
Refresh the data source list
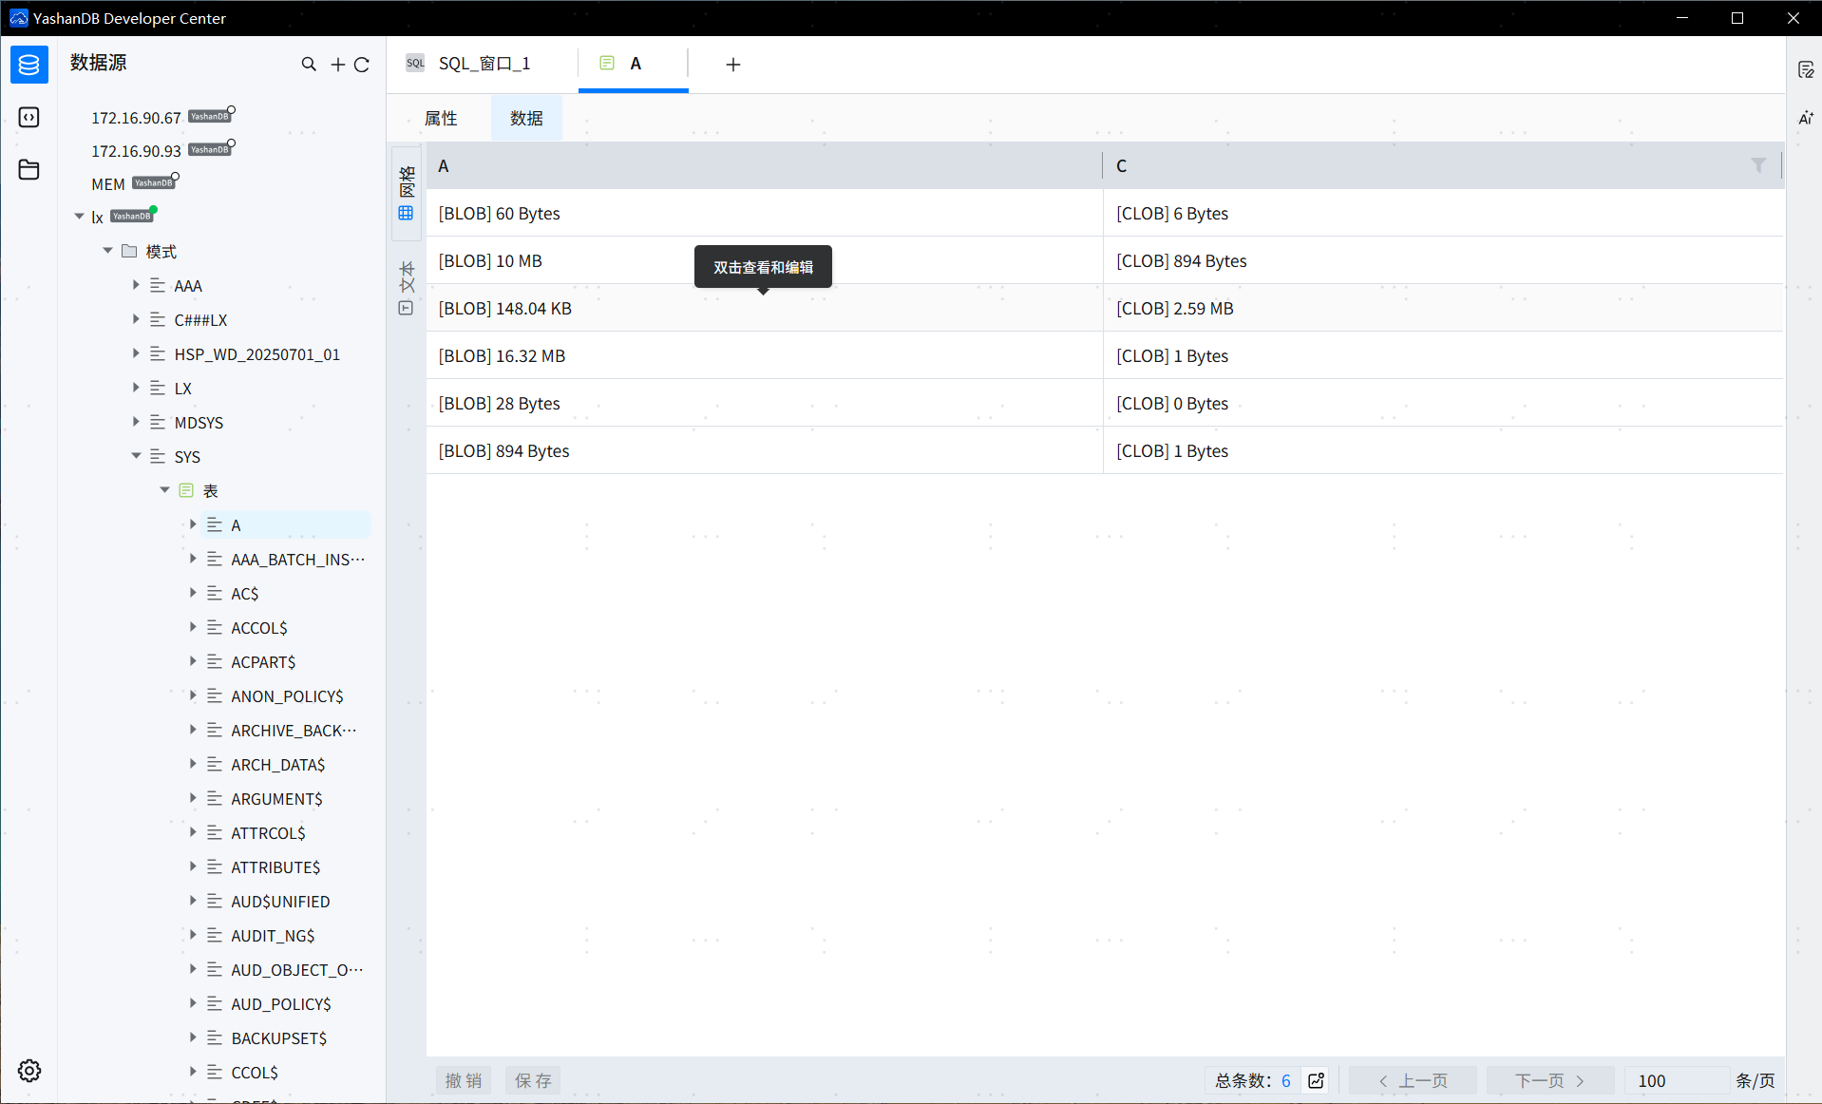coord(362,64)
